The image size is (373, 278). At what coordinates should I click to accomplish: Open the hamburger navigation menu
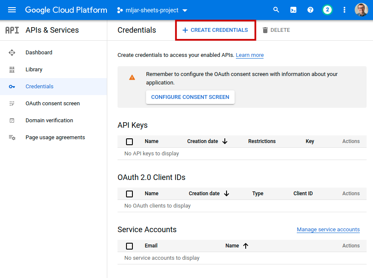(x=12, y=10)
